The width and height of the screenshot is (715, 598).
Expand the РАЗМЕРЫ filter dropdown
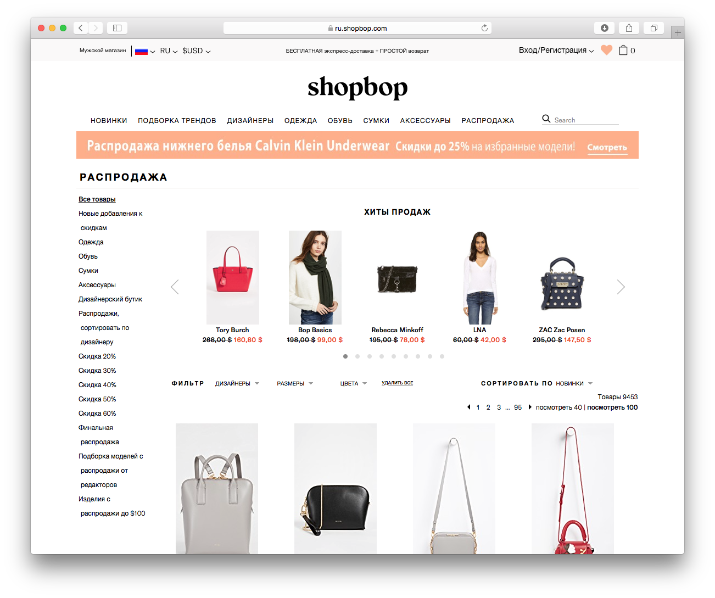point(295,383)
